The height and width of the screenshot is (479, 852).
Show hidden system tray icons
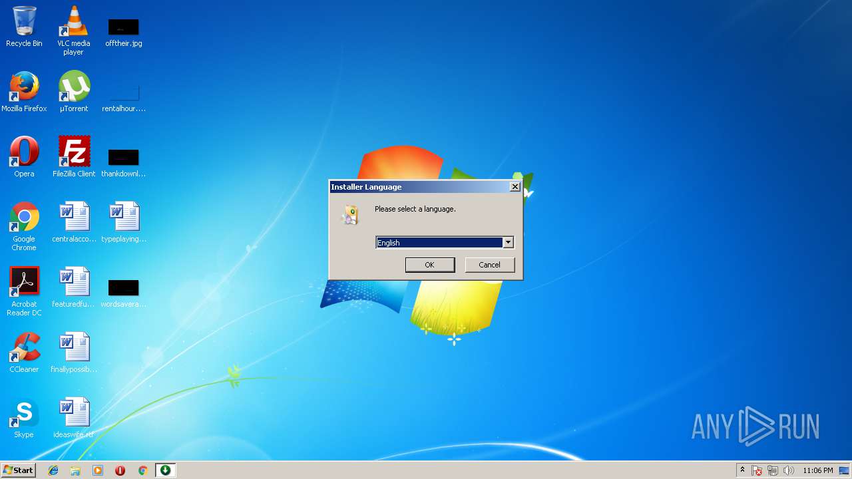pos(742,470)
